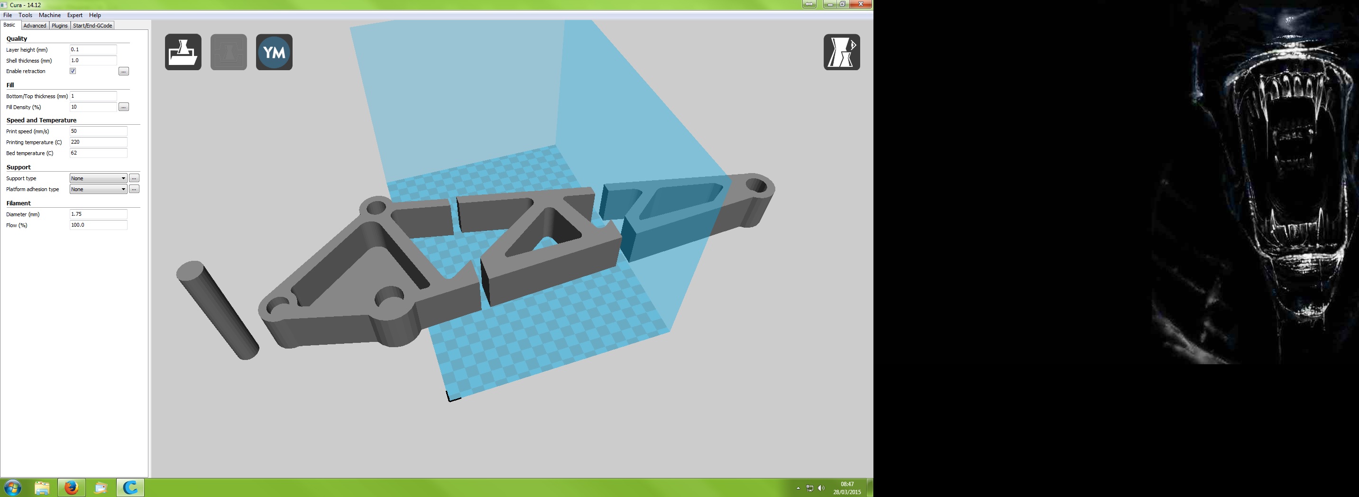Click the Bottom/Top thickness field

click(93, 96)
